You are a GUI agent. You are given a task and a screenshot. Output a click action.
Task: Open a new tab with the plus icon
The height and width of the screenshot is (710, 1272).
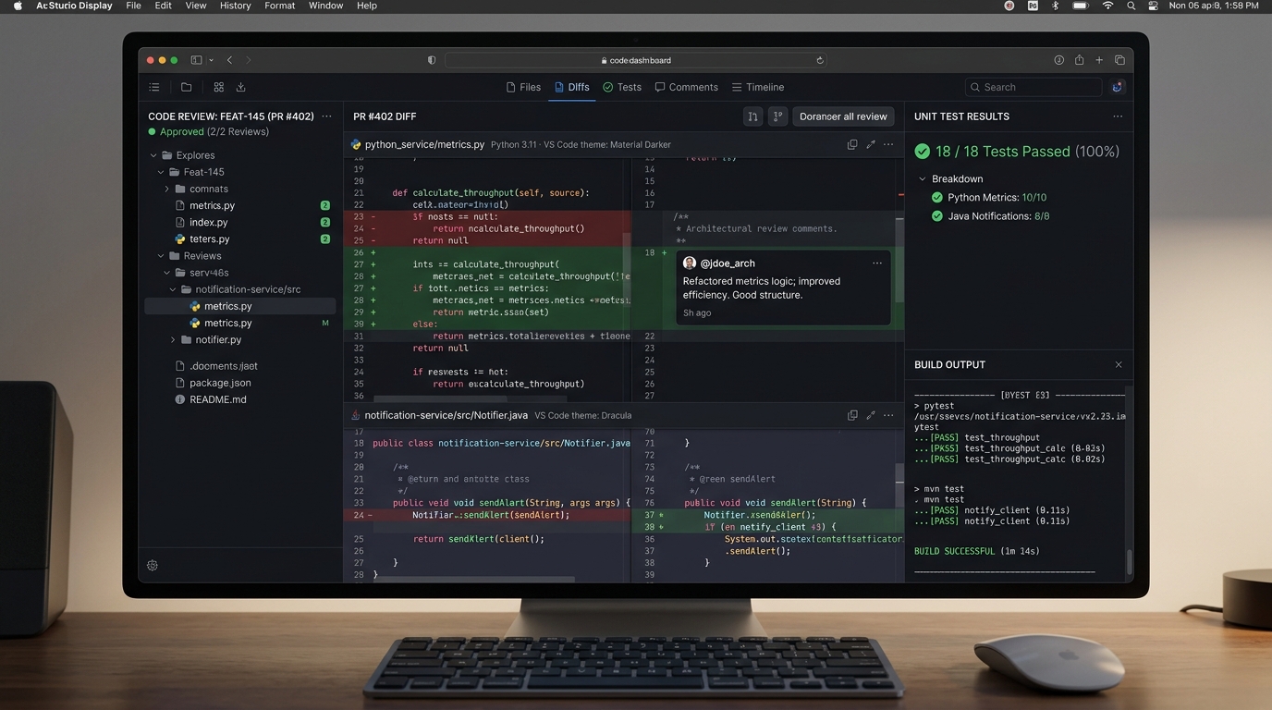point(1099,60)
